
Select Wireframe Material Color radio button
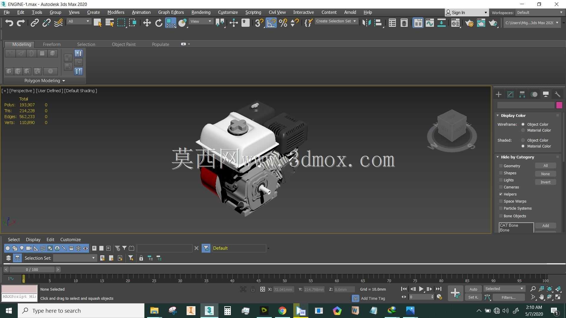pos(523,130)
